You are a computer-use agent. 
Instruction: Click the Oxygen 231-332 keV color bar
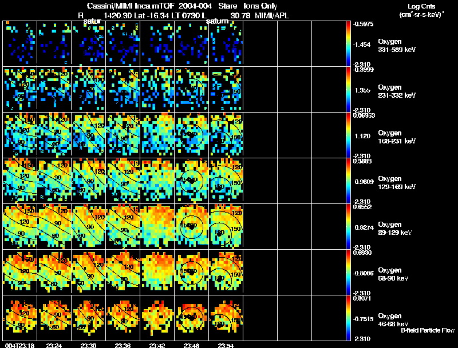point(348,90)
